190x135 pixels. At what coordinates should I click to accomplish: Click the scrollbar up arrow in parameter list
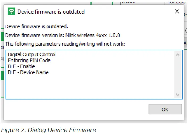click(178, 55)
